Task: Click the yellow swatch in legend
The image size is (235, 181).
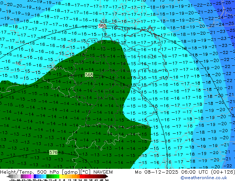Action: (61, 176)
